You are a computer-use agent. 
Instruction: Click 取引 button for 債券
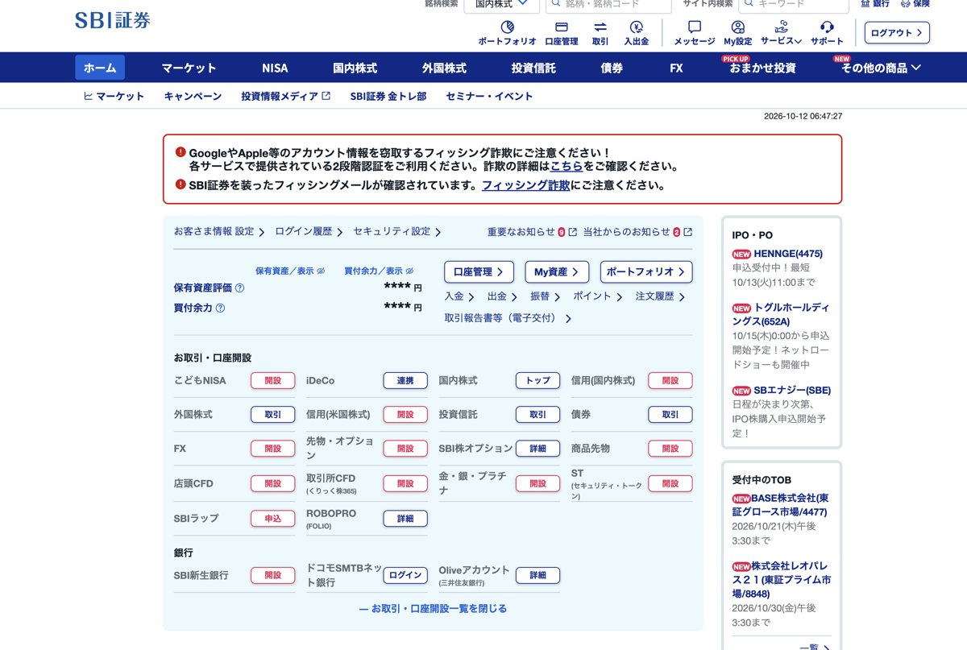pyautogui.click(x=670, y=414)
